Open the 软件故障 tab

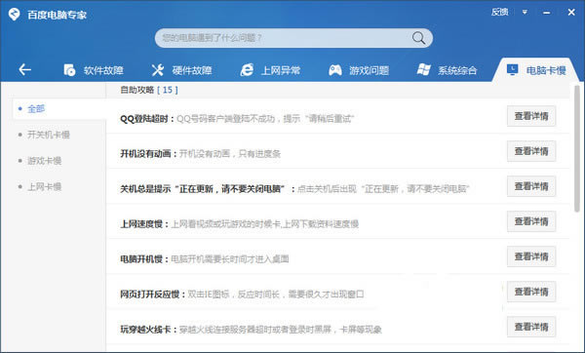tap(94, 70)
